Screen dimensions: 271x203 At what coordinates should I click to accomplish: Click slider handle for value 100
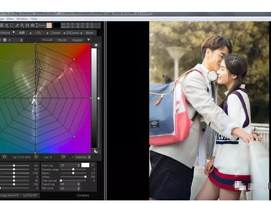[x=14, y=184]
